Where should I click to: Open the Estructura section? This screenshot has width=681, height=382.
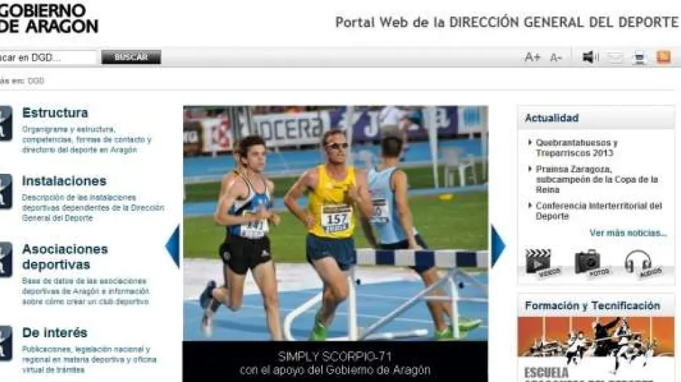click(x=55, y=113)
